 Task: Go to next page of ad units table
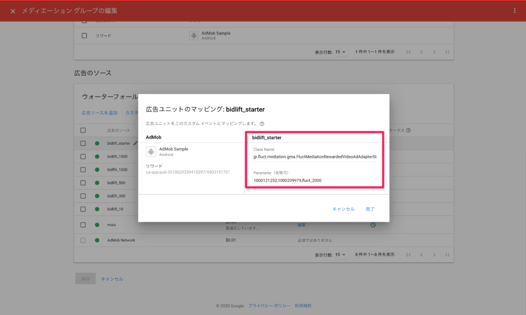434,52
